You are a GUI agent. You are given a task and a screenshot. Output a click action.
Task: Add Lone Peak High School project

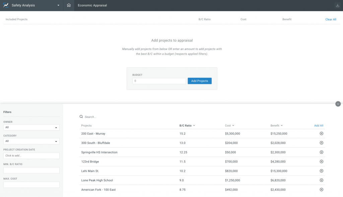[x=321, y=180]
